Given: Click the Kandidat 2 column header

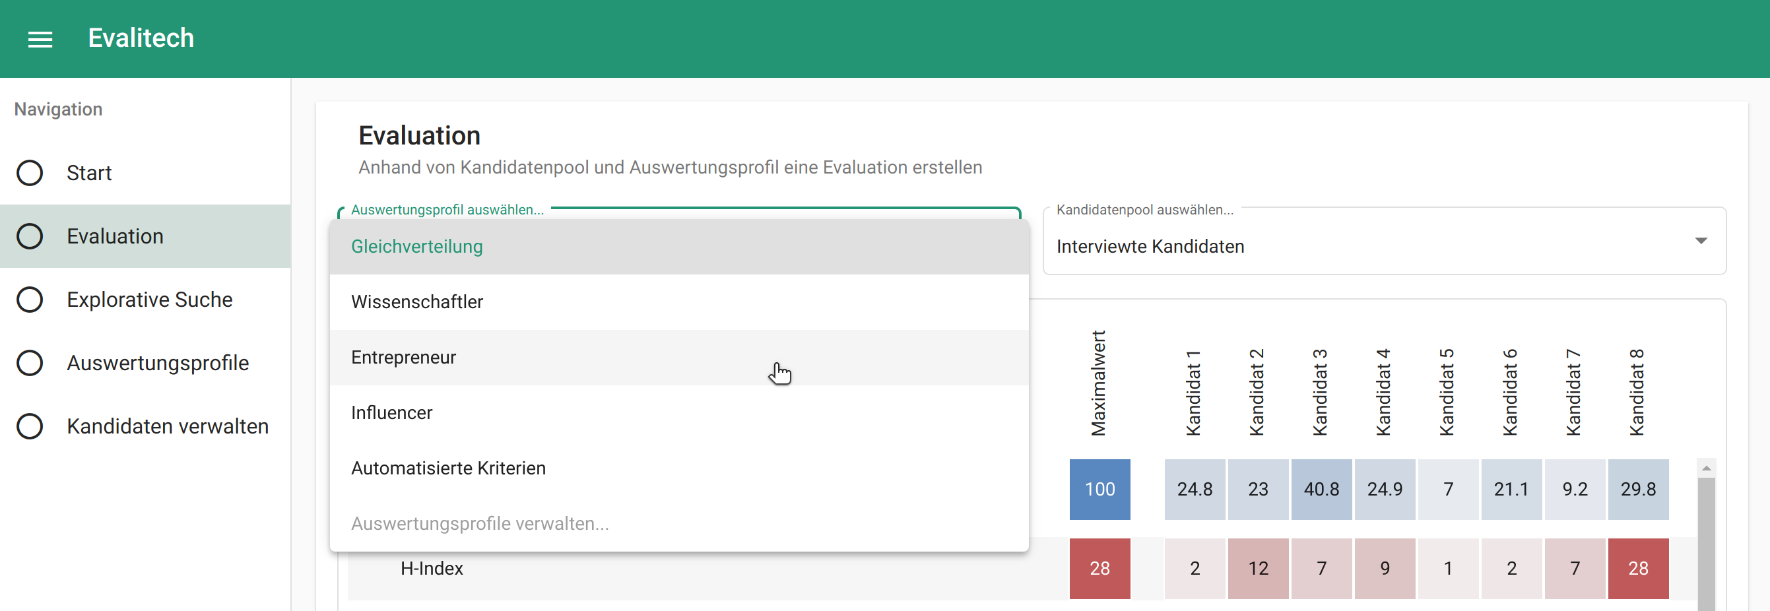Looking at the screenshot, I should coord(1257,393).
